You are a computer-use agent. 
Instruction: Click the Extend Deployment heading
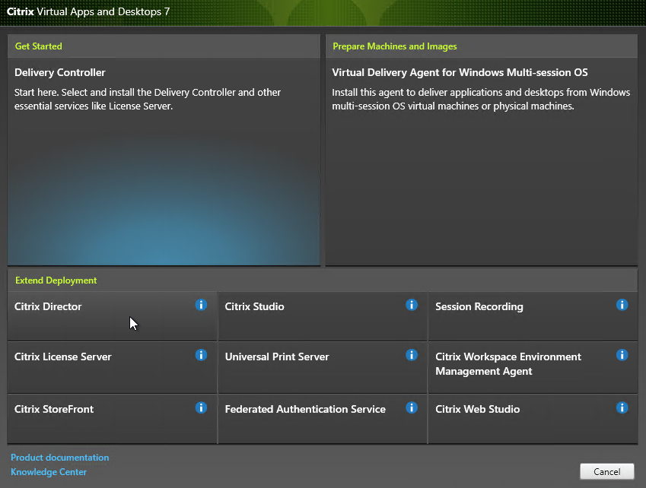pyautogui.click(x=56, y=280)
